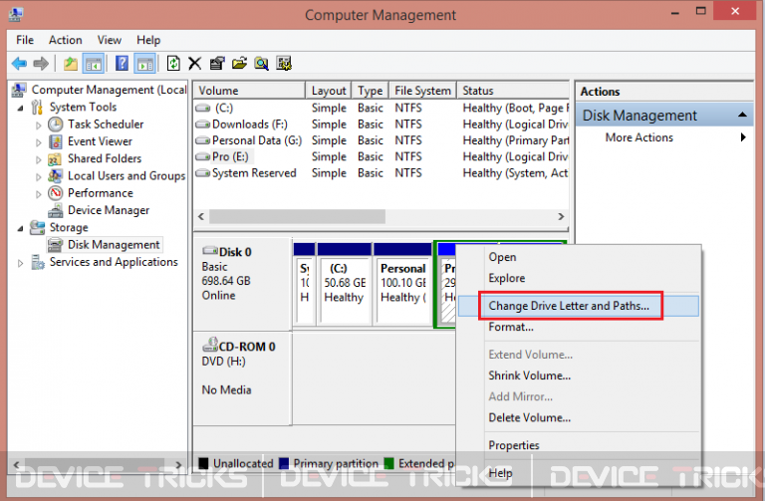This screenshot has height=501, width=765.
Task: Click the Shared Folders icon in tree
Action: 55,159
